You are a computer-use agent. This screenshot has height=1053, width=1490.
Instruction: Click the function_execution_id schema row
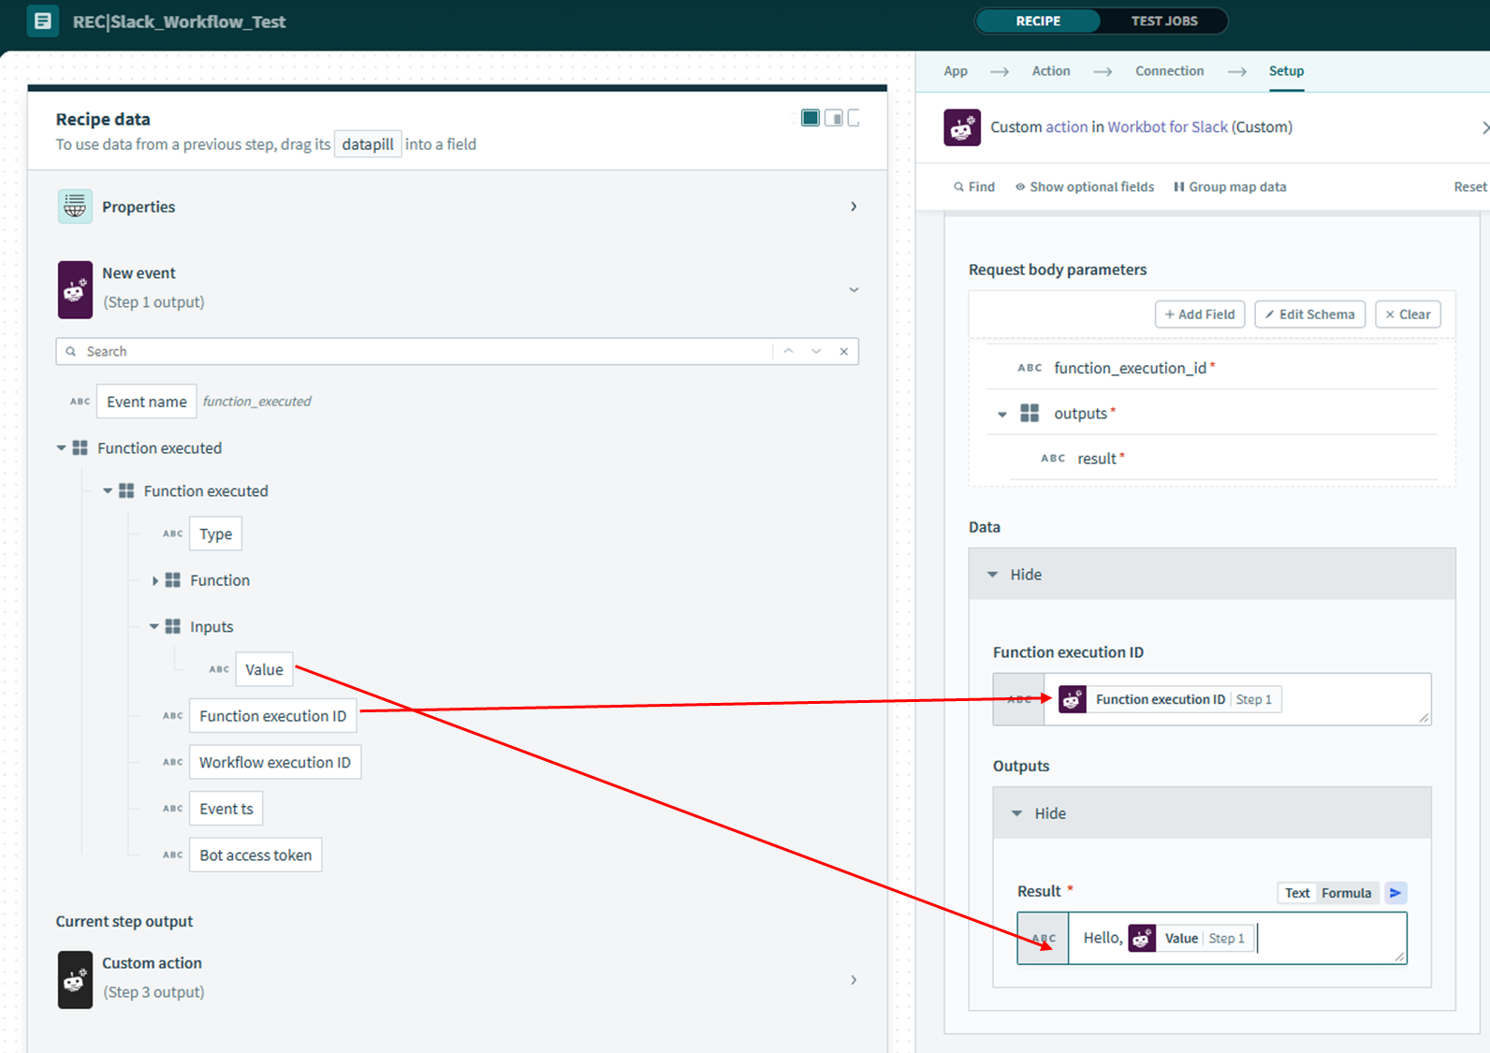coord(1212,368)
